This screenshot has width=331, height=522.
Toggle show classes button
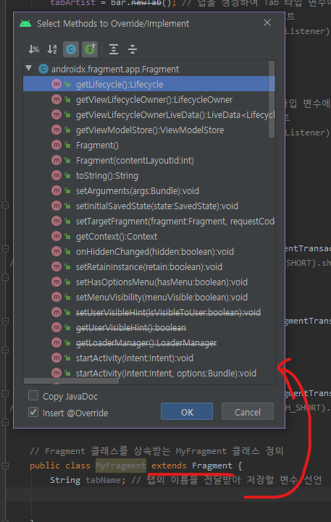point(70,49)
